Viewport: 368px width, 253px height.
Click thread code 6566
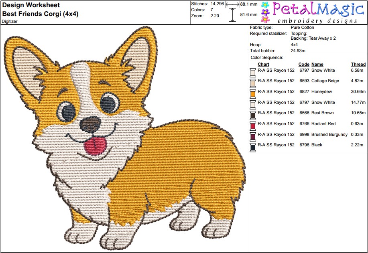pyautogui.click(x=305, y=113)
